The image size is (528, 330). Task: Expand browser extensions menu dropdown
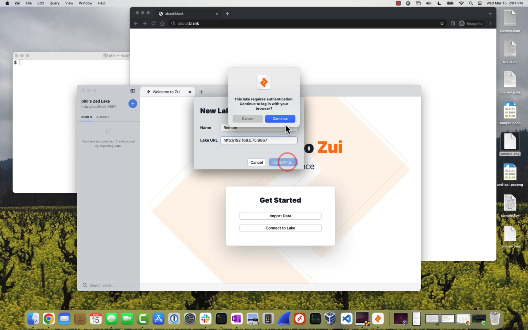pos(453,23)
